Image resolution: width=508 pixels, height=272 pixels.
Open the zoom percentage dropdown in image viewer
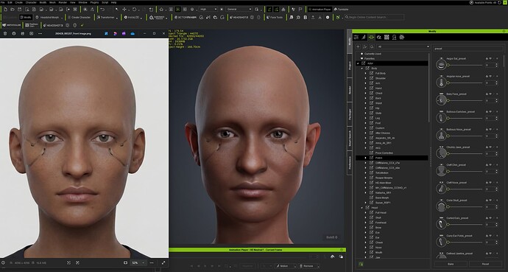click(138, 262)
